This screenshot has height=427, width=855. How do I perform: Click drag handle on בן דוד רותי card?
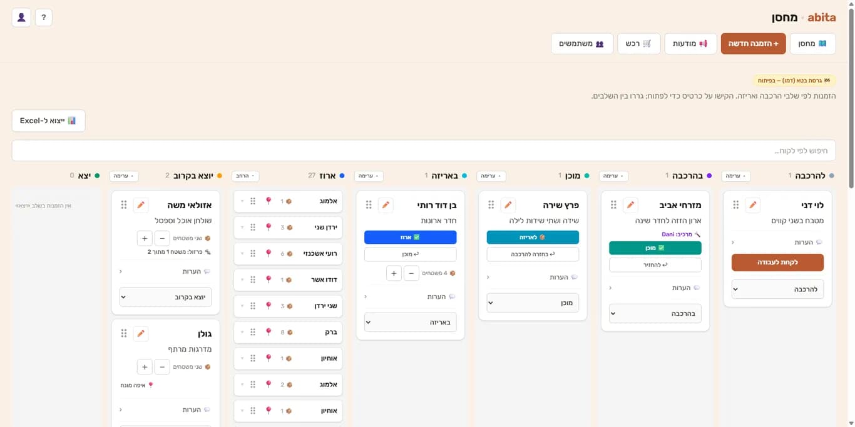(x=369, y=205)
